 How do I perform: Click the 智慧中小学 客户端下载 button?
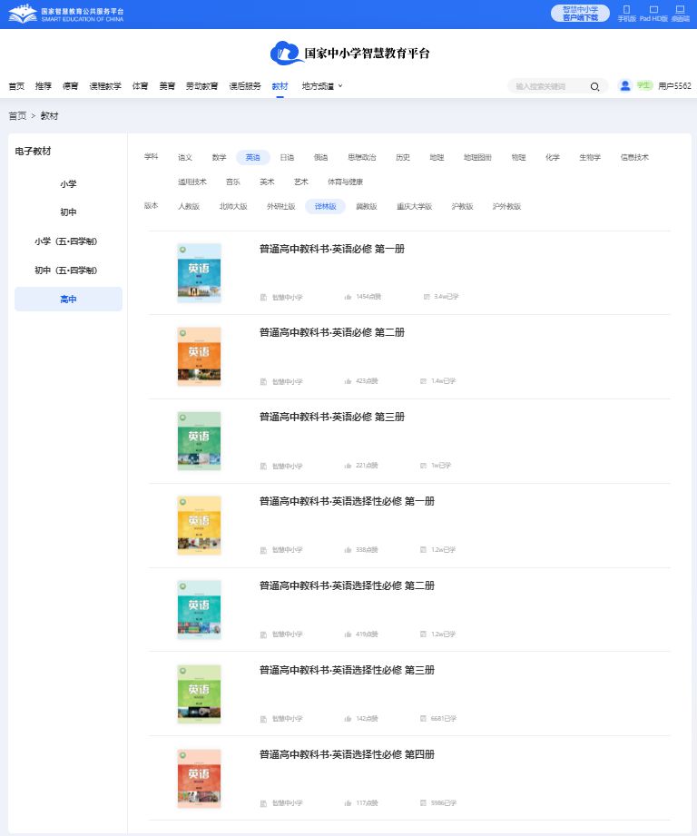coord(580,13)
